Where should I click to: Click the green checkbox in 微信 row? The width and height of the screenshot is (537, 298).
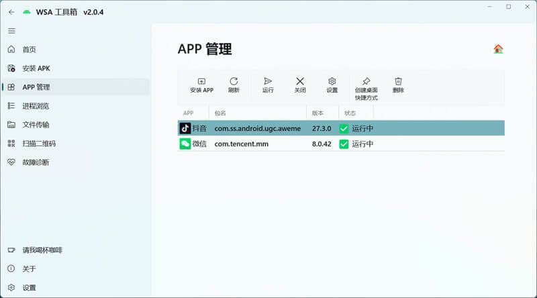click(344, 144)
